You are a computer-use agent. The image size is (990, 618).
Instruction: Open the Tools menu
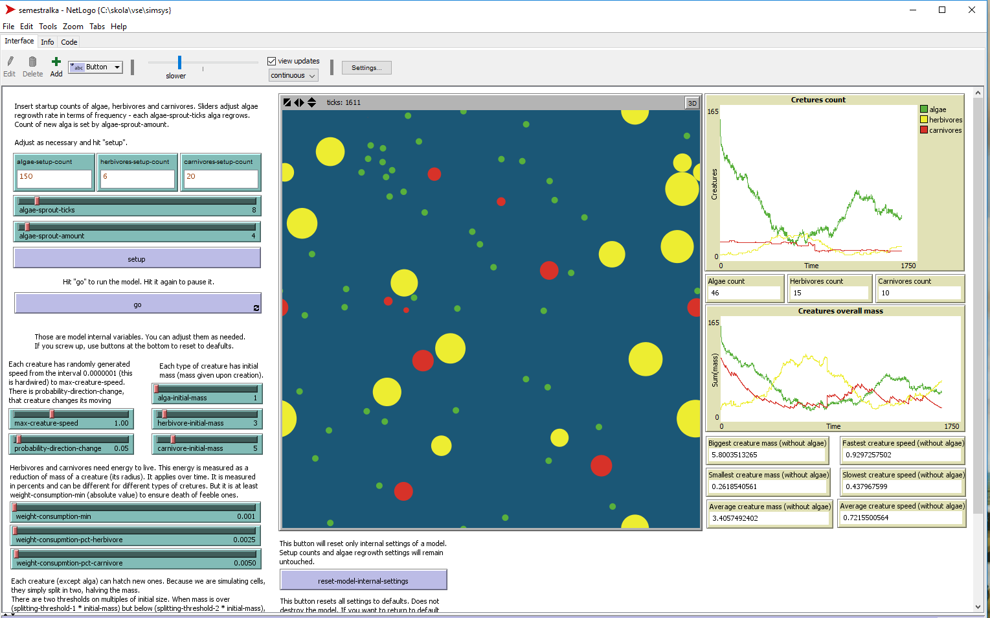48,27
